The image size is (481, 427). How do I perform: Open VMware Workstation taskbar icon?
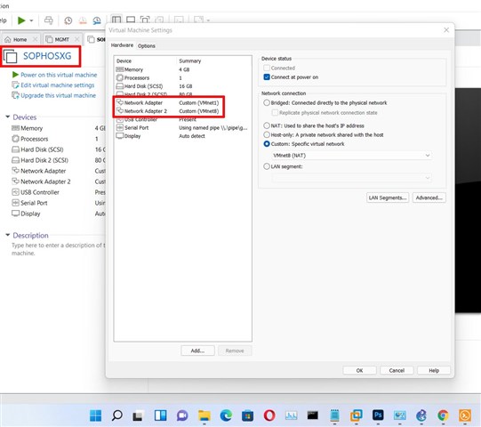point(357,415)
